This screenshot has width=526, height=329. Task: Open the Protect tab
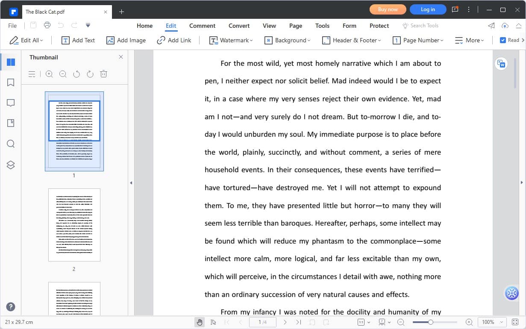tap(379, 26)
